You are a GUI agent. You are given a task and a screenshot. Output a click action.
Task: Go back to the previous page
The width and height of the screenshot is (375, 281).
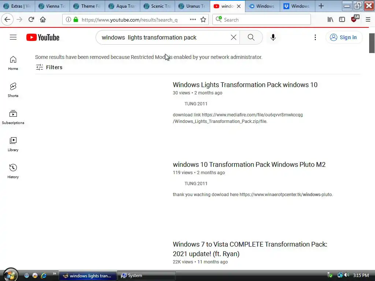tap(7, 20)
